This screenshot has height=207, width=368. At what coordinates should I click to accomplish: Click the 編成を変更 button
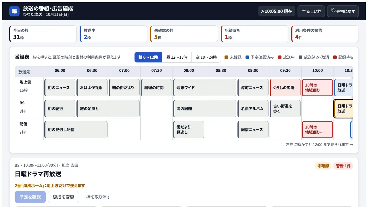[x=64, y=197]
